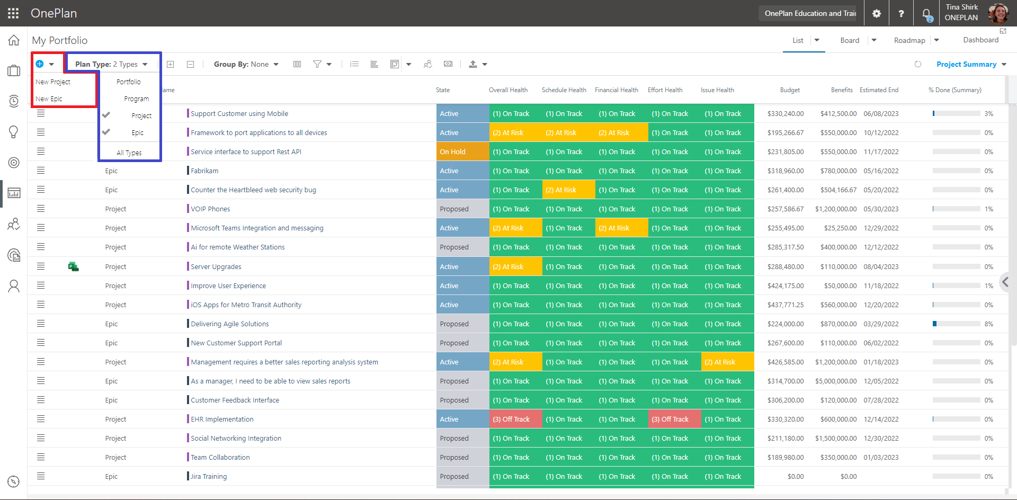This screenshot has height=500, width=1017.
Task: Check the Portfolio plan type option
Action: tap(129, 82)
